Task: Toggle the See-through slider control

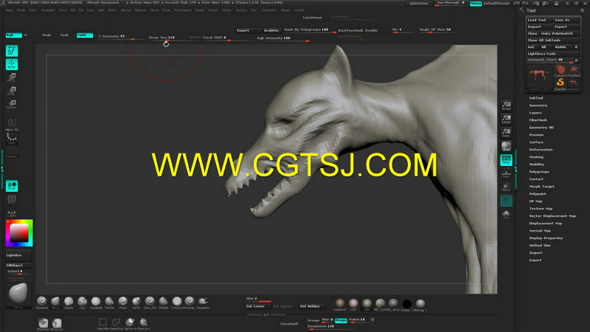Action: tap(451, 3)
